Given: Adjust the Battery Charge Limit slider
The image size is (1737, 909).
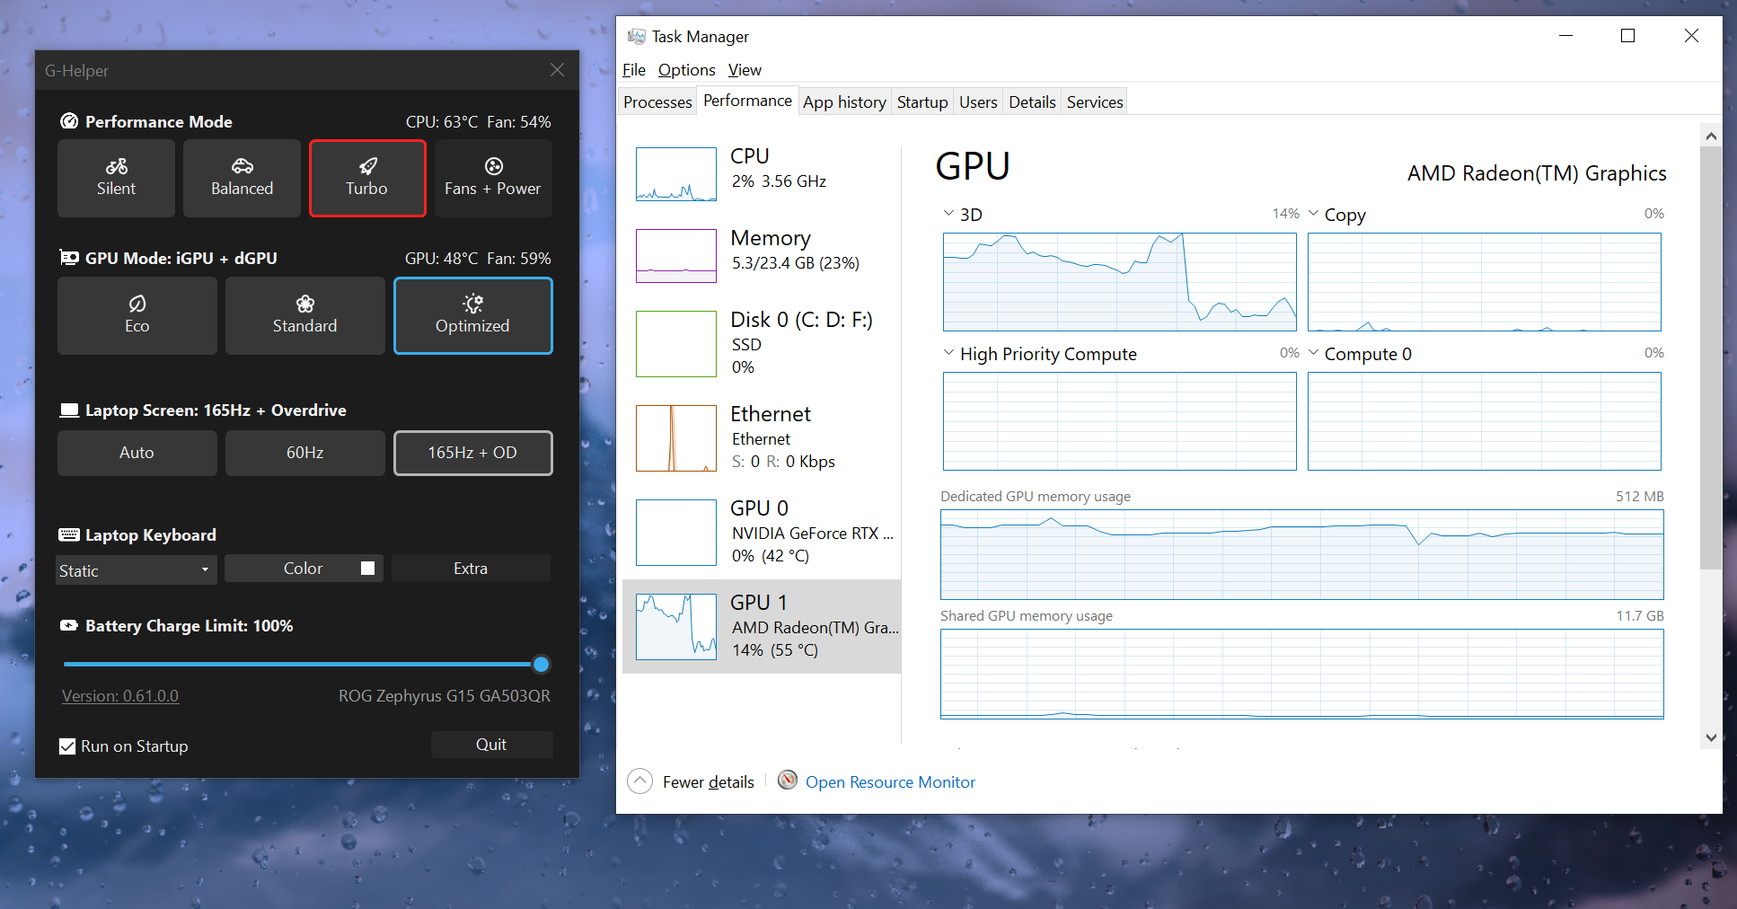Looking at the screenshot, I should 540,664.
